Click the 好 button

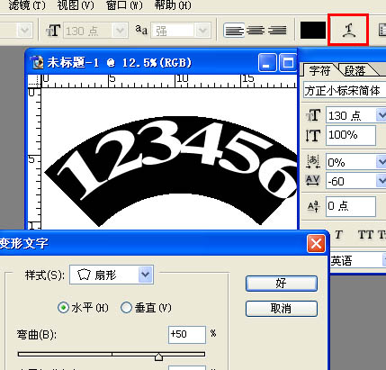[x=282, y=284]
